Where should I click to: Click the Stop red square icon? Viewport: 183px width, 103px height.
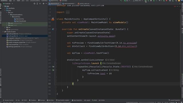click(166, 1)
